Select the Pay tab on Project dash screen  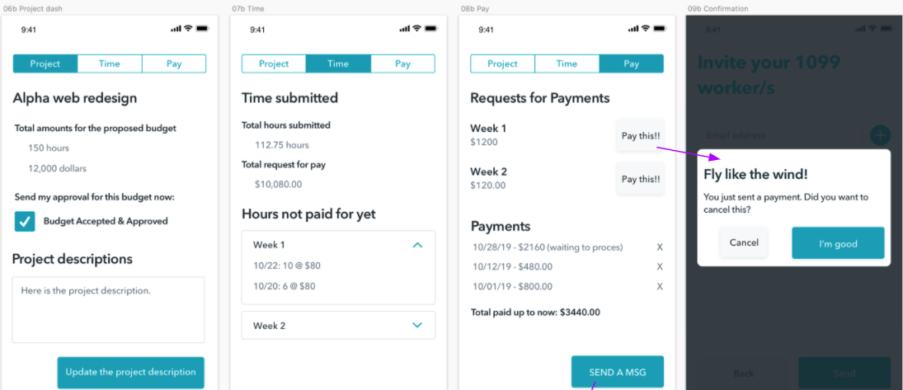point(174,63)
